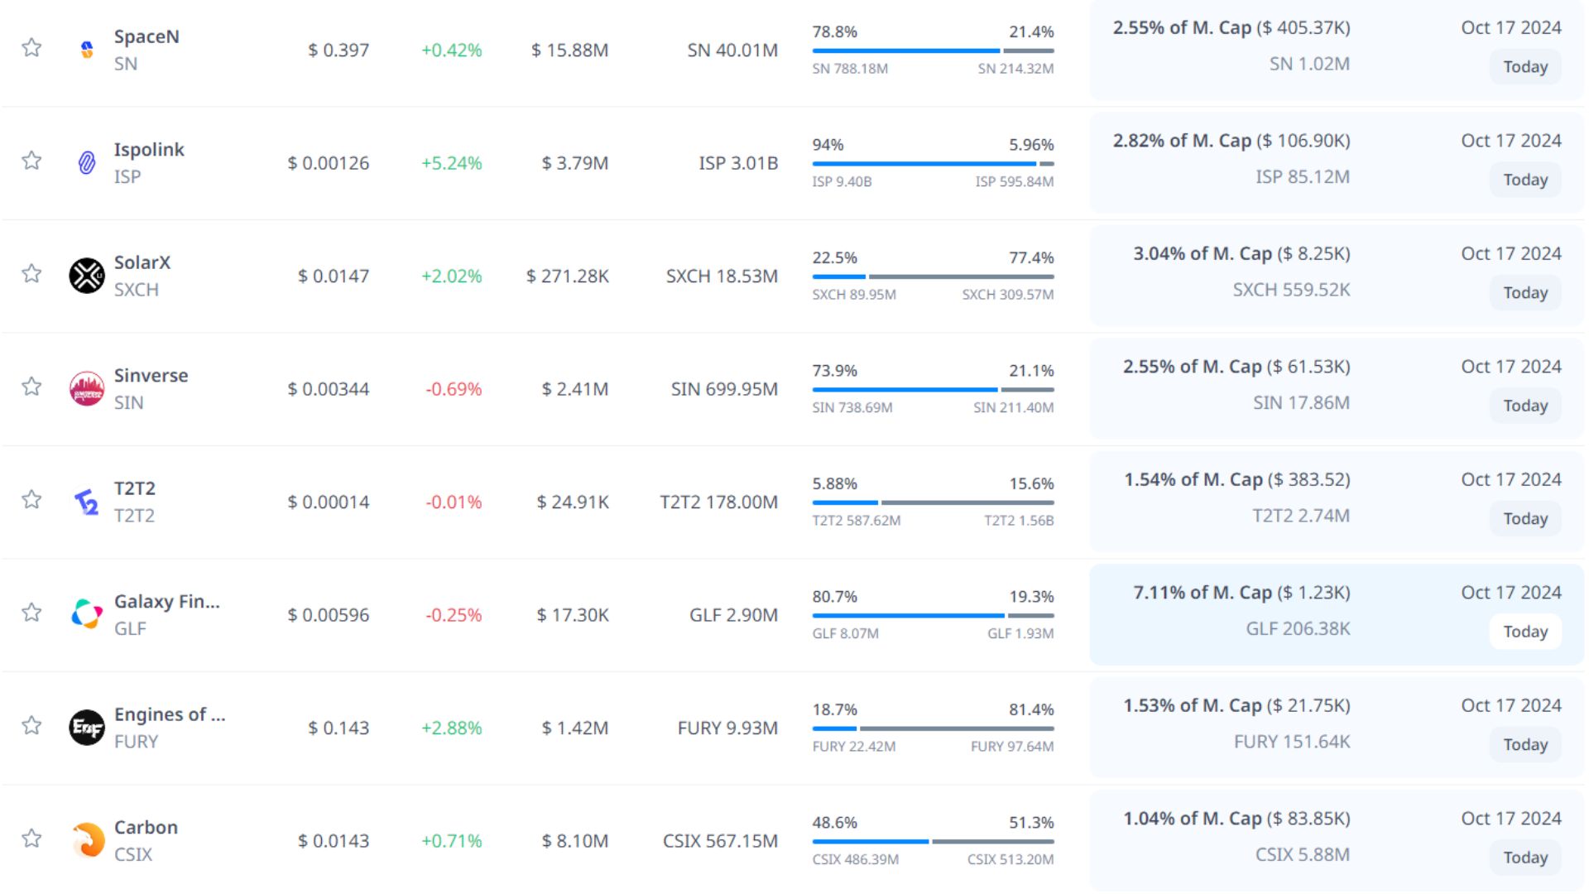Toggle the star next to SolarX
1589x894 pixels.
pos(31,273)
